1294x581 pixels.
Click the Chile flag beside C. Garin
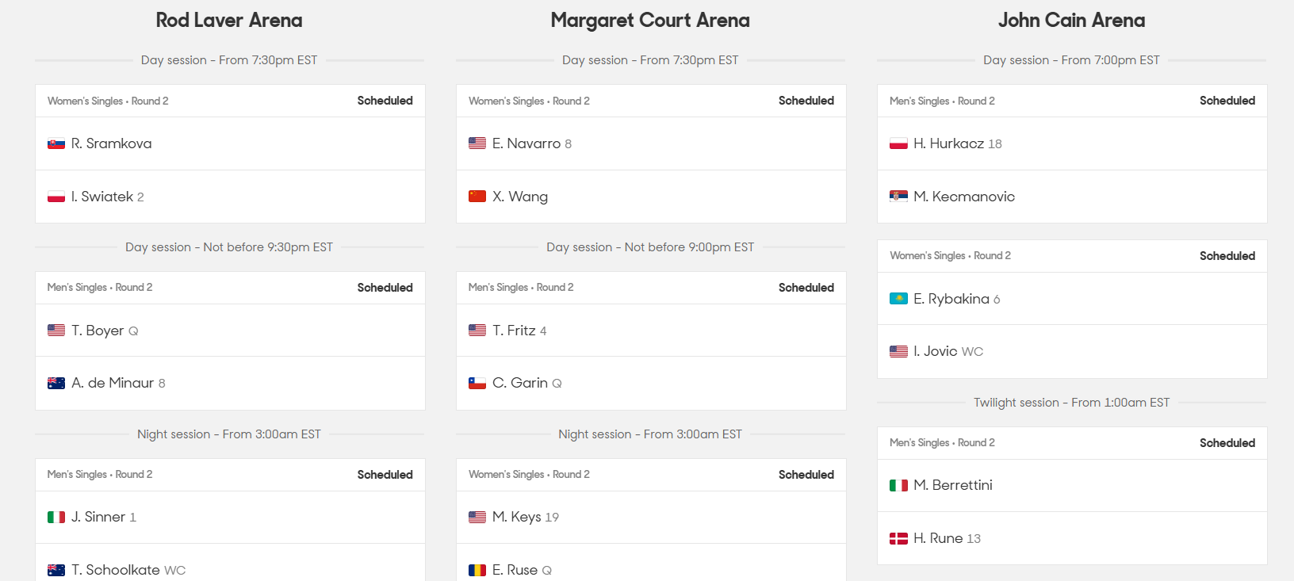tap(477, 383)
